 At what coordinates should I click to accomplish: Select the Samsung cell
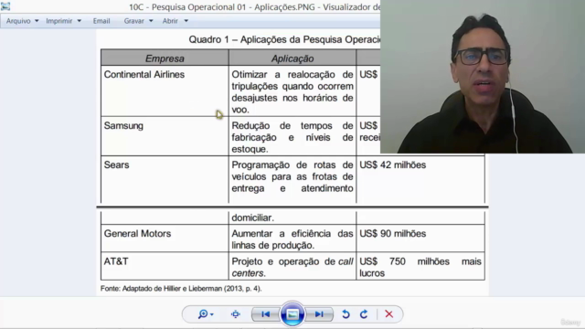coord(165,136)
